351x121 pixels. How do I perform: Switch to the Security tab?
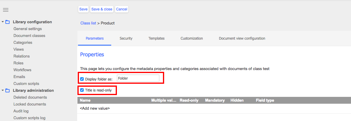click(x=126, y=38)
